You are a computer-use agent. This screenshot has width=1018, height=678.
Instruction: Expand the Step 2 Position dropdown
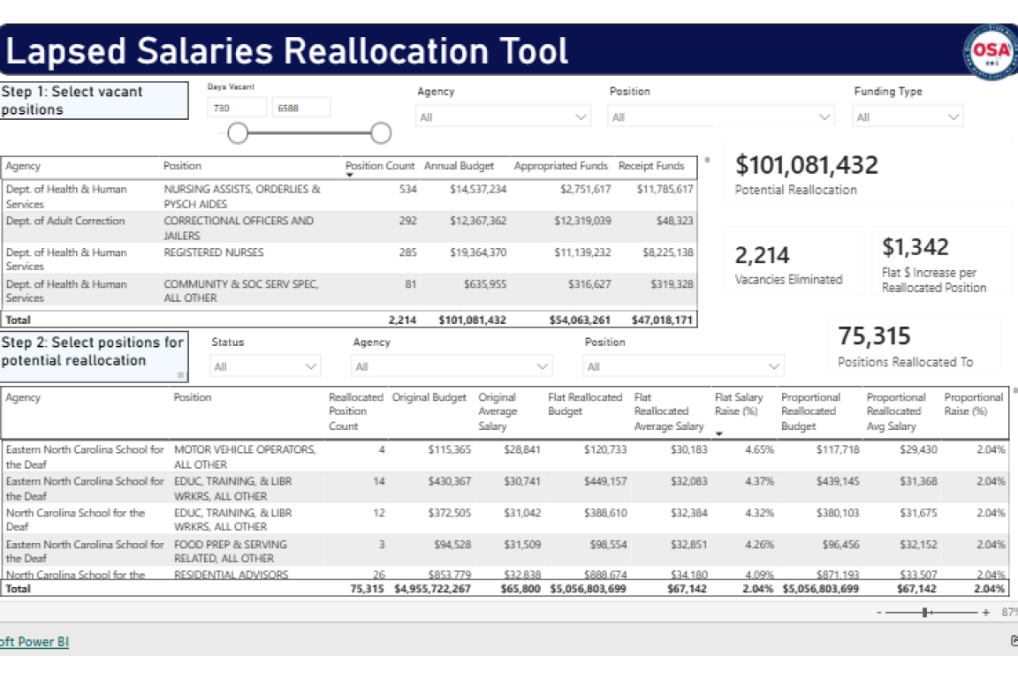click(683, 366)
